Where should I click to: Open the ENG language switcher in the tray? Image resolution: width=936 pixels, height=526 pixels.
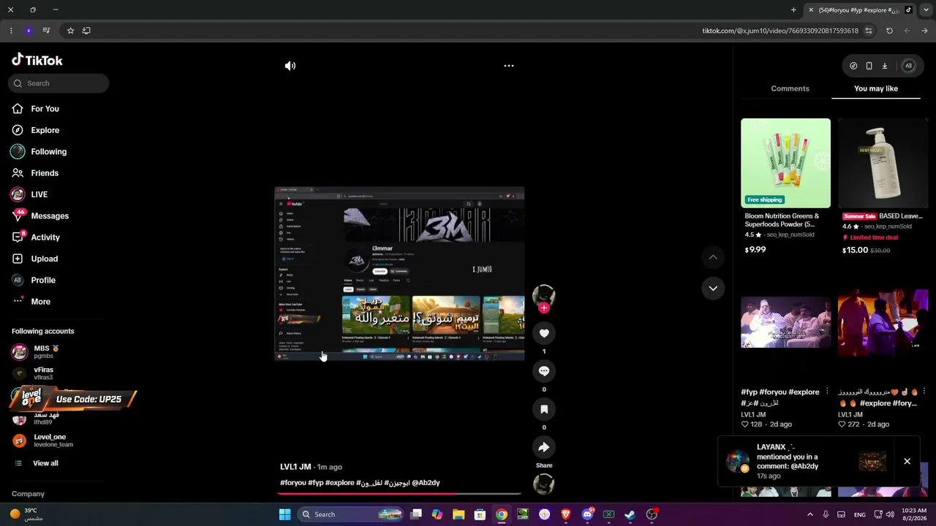[860, 514]
